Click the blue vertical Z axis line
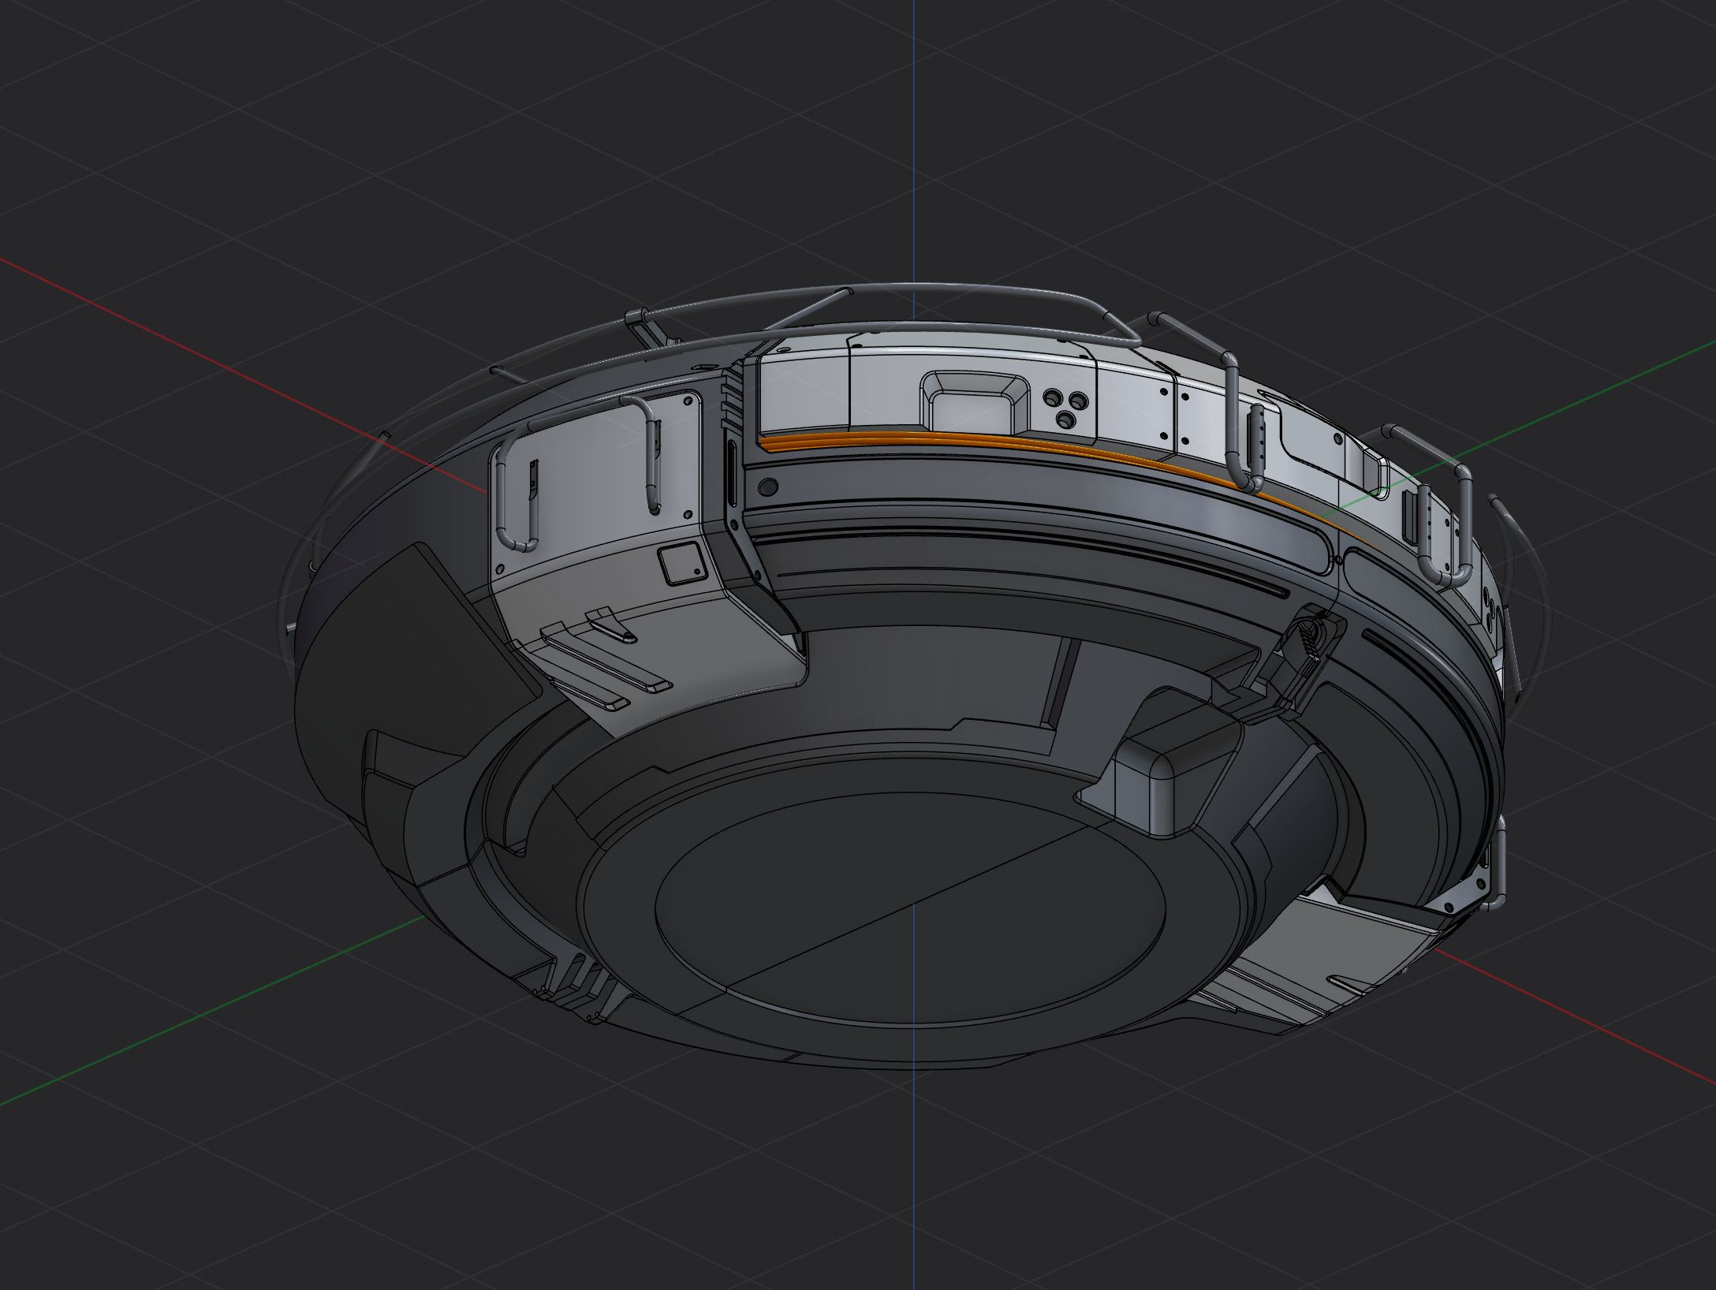1716x1290 pixels. [x=914, y=118]
